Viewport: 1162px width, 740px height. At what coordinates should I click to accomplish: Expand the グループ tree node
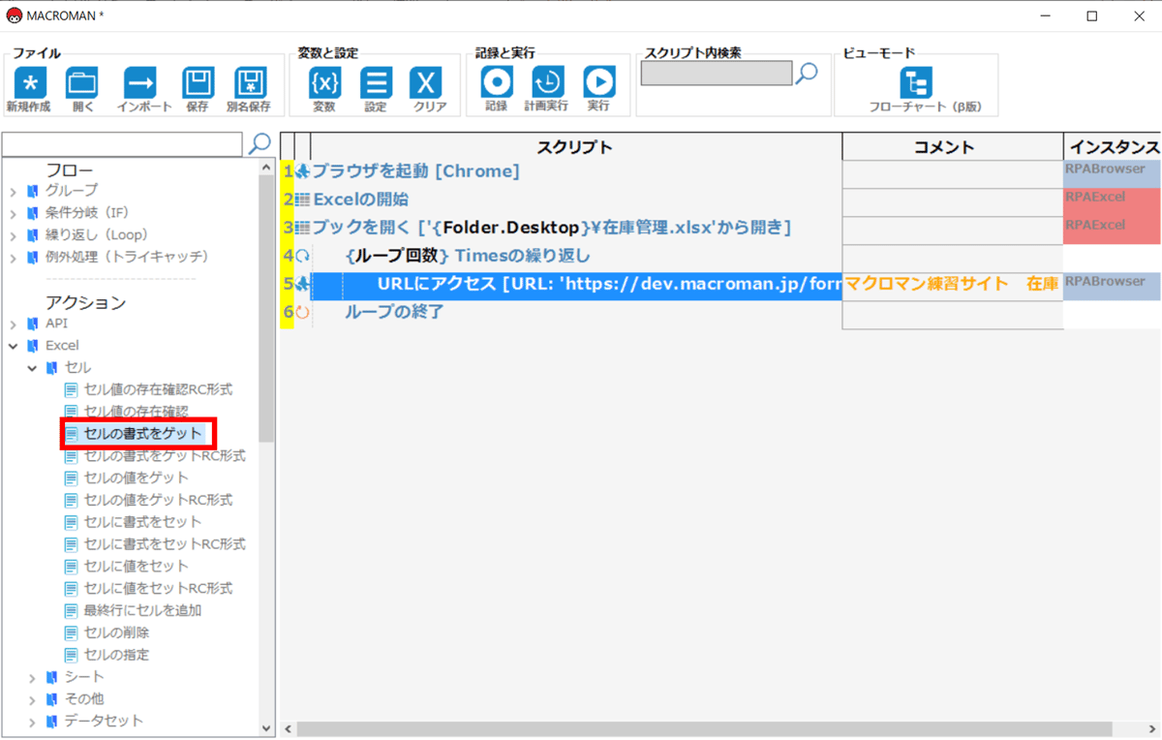pyautogui.click(x=13, y=191)
